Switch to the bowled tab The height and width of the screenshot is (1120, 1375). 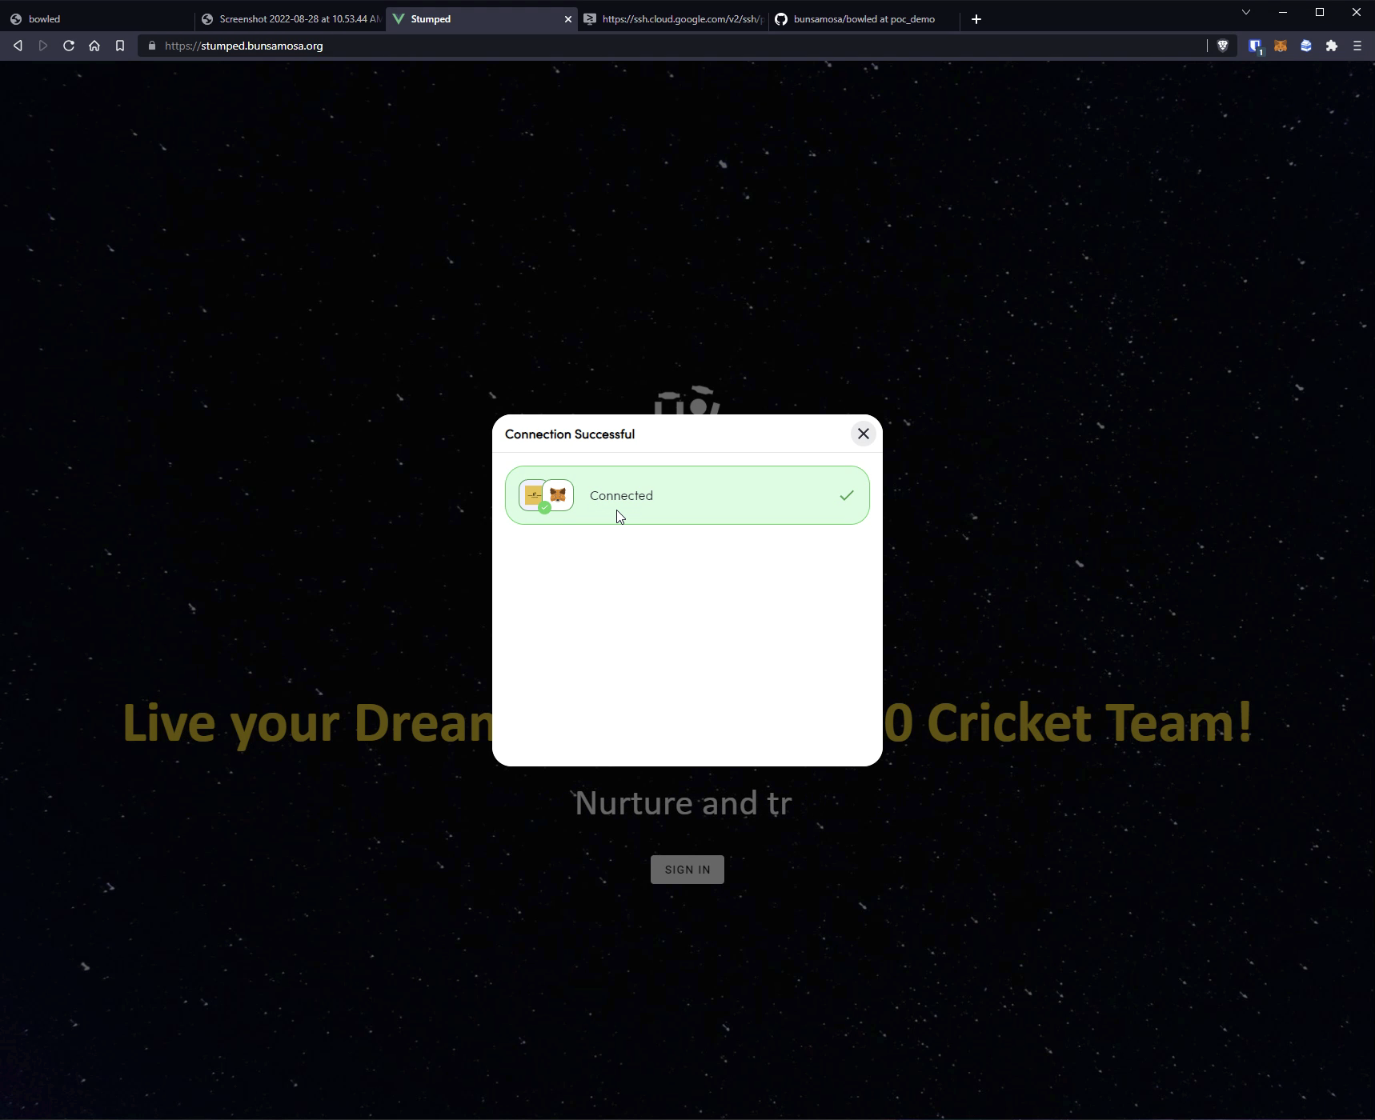[96, 18]
